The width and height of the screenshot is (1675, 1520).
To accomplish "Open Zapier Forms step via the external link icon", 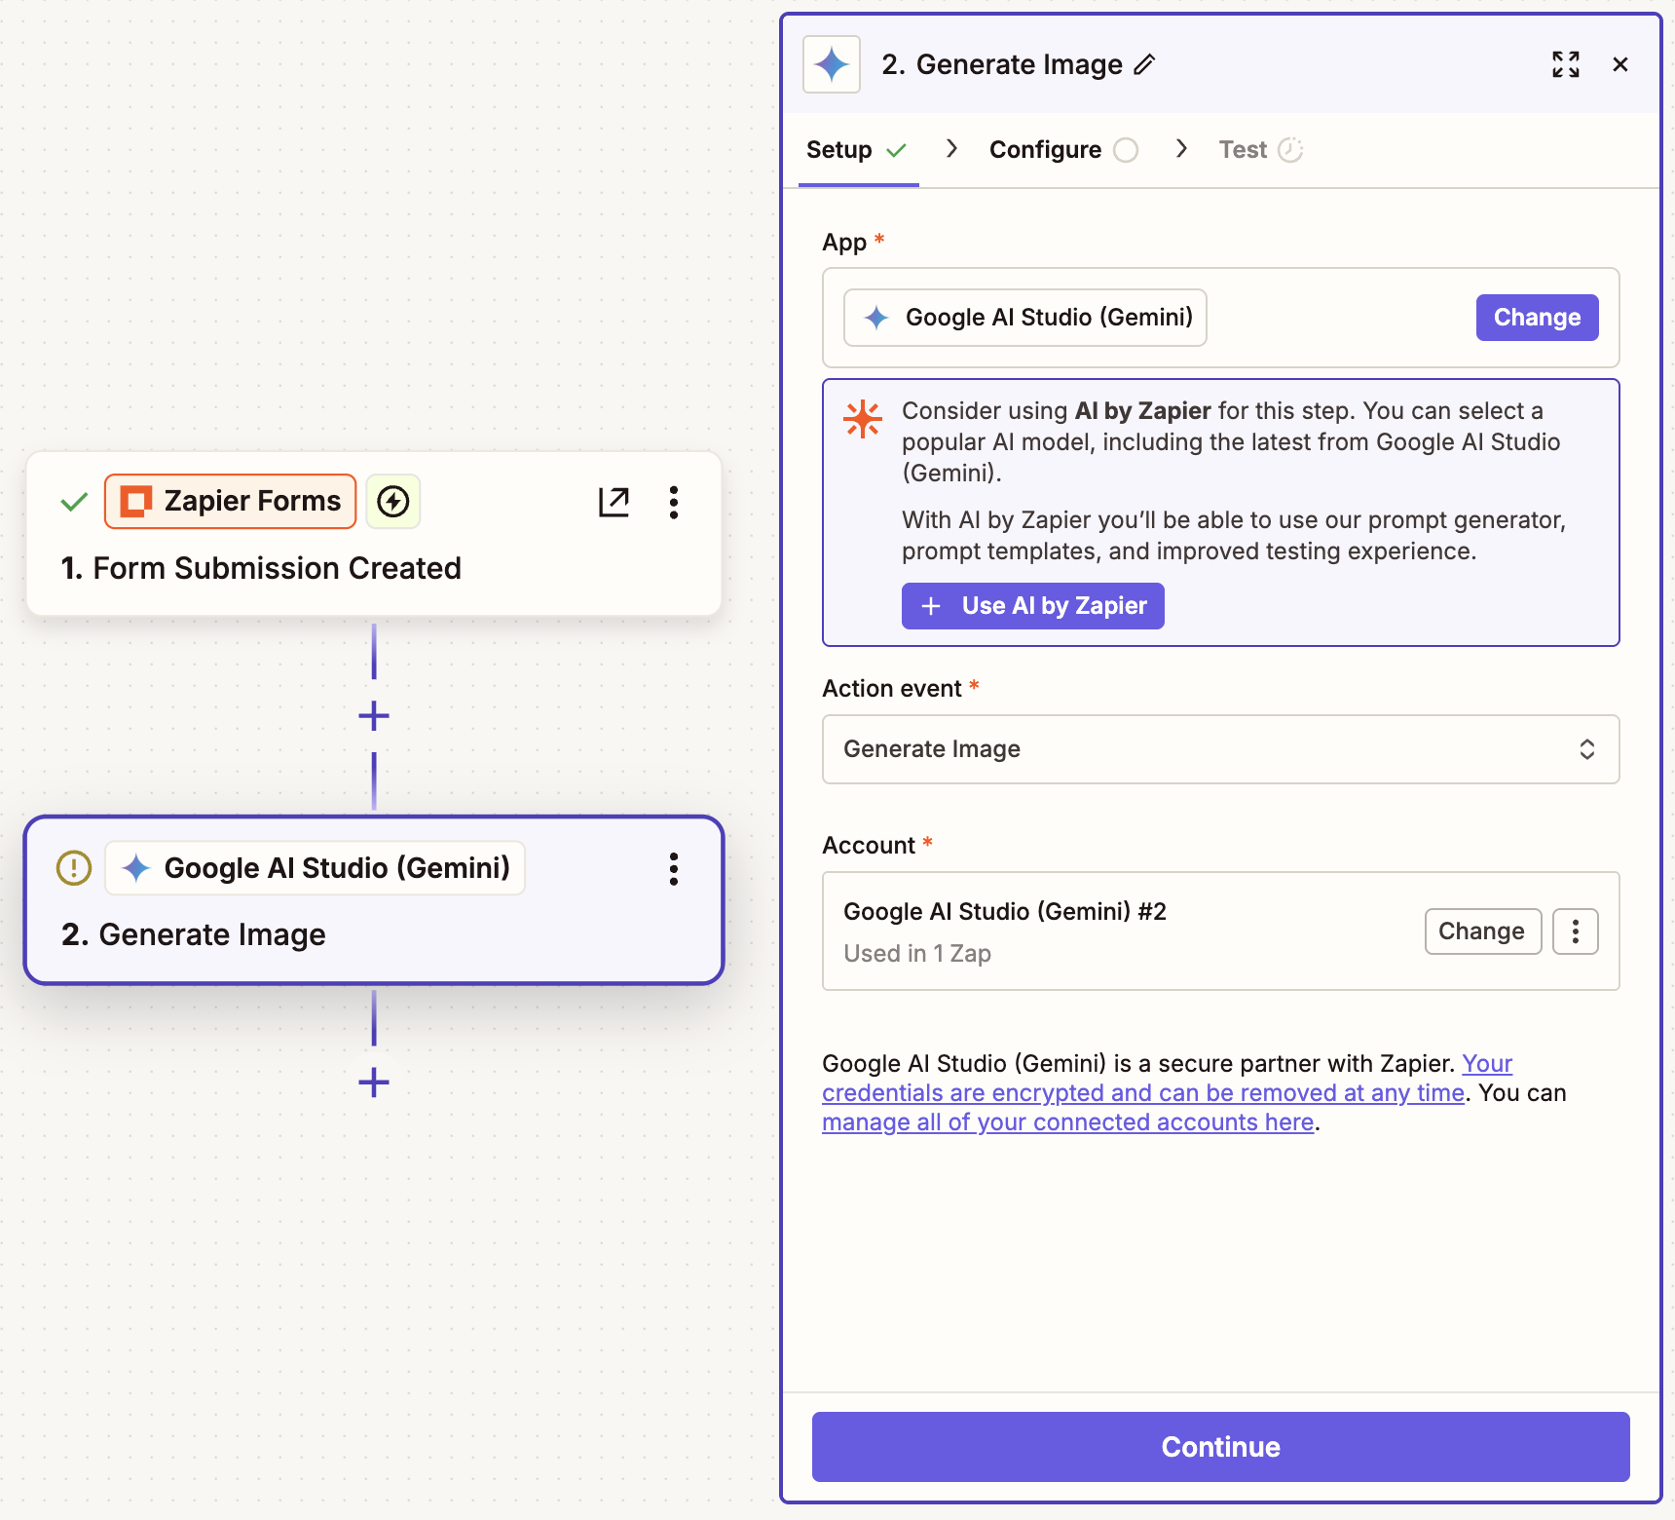I will [614, 501].
